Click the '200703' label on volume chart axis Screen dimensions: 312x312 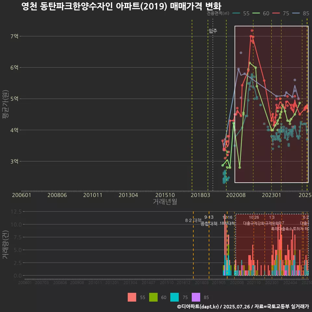(42, 282)
